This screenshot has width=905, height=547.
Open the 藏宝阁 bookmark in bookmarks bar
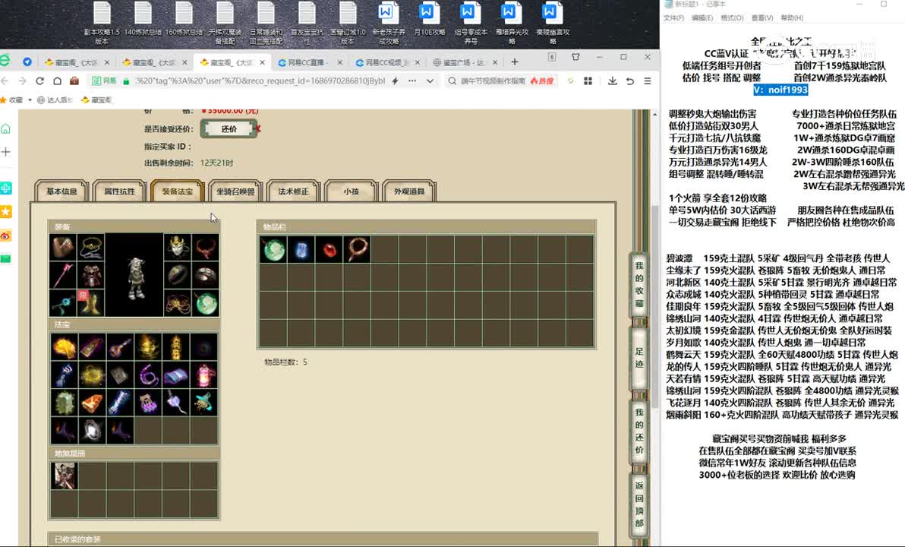point(96,100)
